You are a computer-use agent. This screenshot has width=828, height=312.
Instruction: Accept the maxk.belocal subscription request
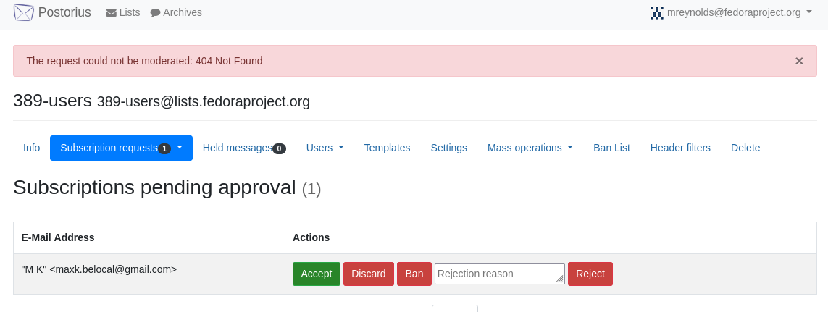click(317, 274)
